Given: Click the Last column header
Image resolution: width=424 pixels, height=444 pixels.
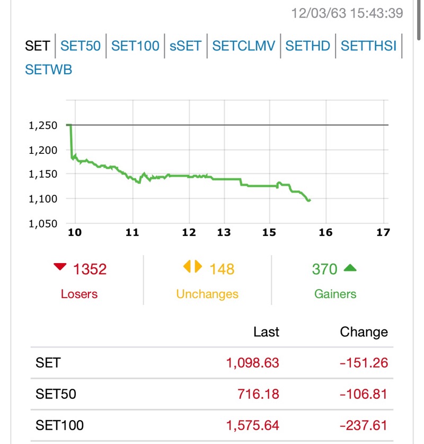Looking at the screenshot, I should point(266,332).
